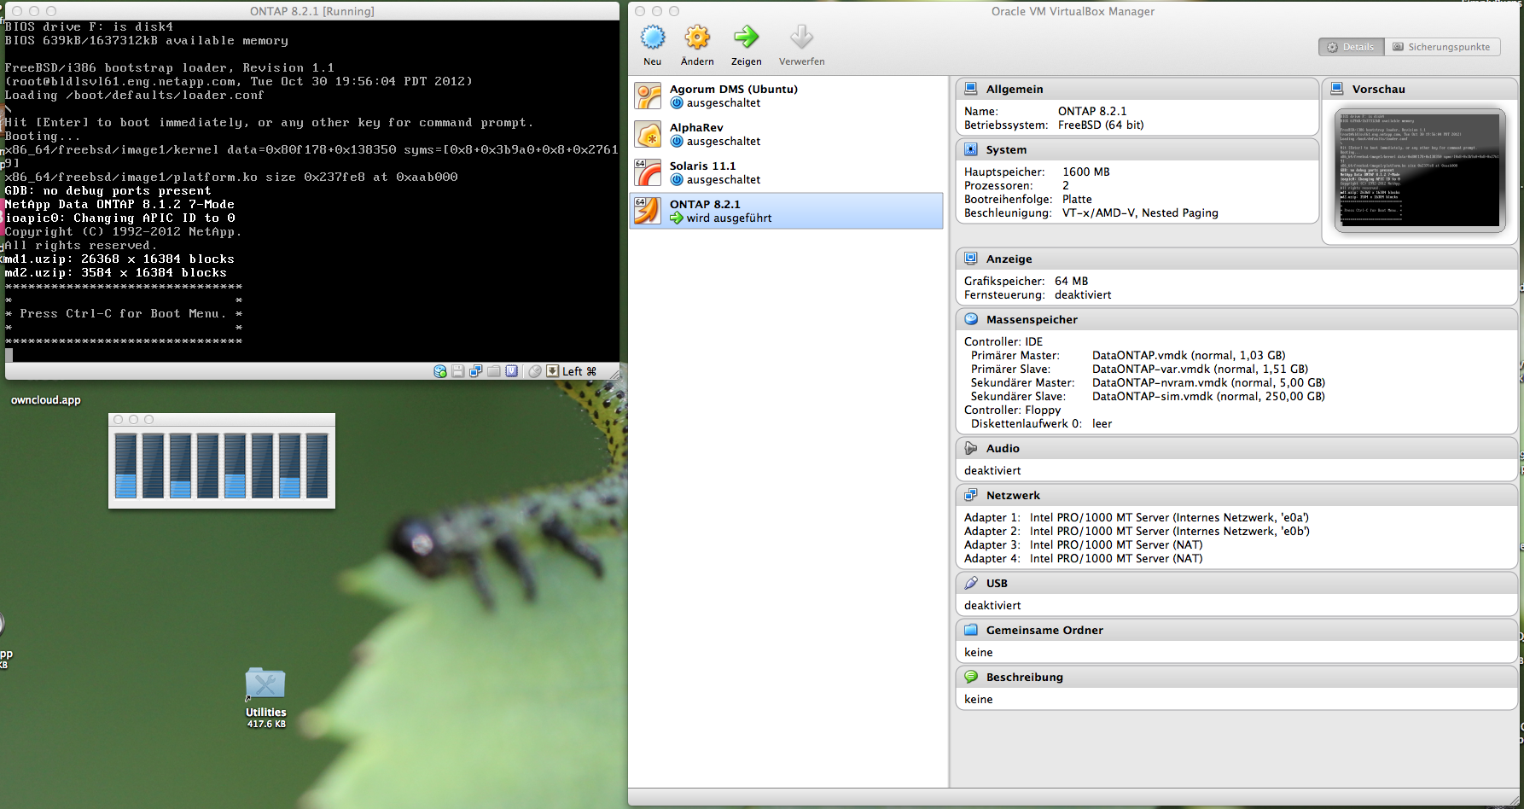The image size is (1524, 809).
Task: Collapse the Anzeige section header
Action: click(1009, 259)
